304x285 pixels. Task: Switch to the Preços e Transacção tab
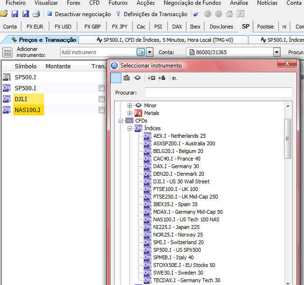pyautogui.click(x=44, y=40)
